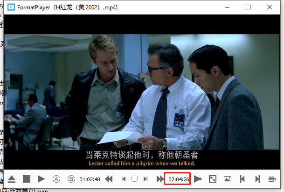Click the FormatPlayer app icon in title bar

click(11, 7)
